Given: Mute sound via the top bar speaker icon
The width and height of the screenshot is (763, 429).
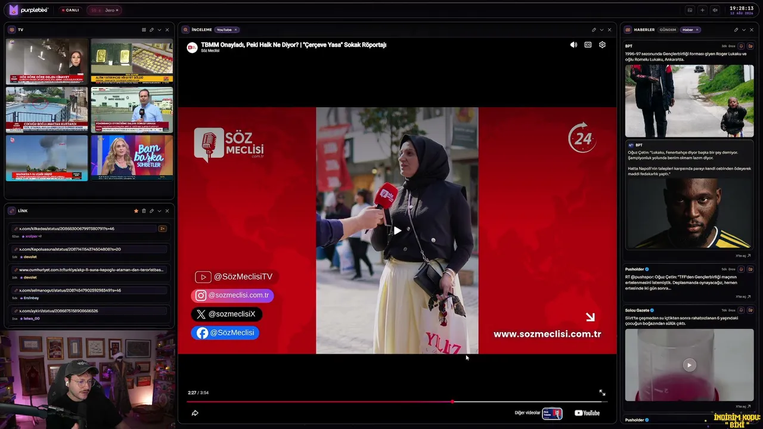Looking at the screenshot, I should pyautogui.click(x=715, y=10).
